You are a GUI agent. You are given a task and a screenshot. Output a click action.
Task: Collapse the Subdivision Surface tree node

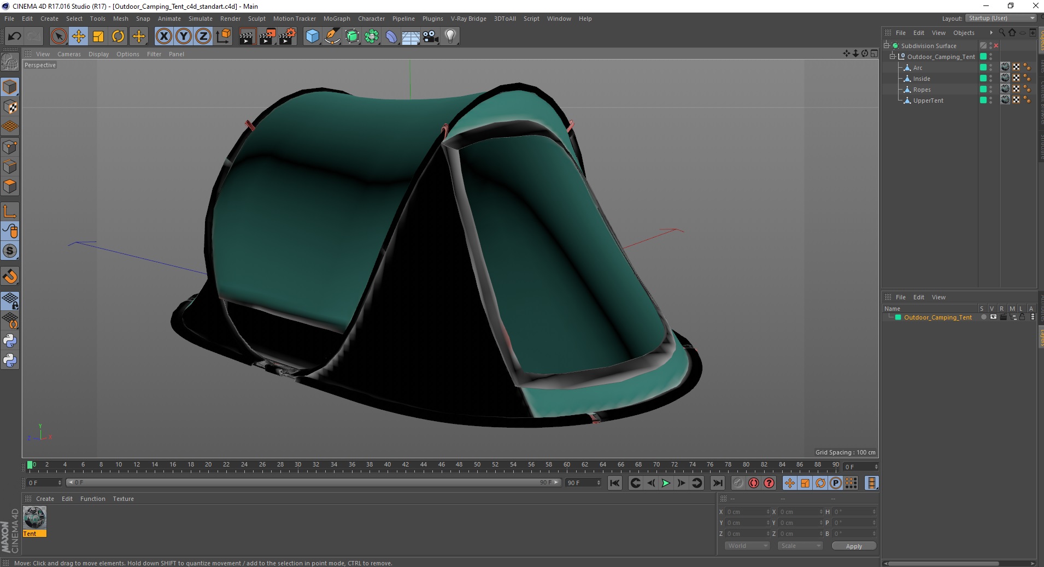click(887, 46)
